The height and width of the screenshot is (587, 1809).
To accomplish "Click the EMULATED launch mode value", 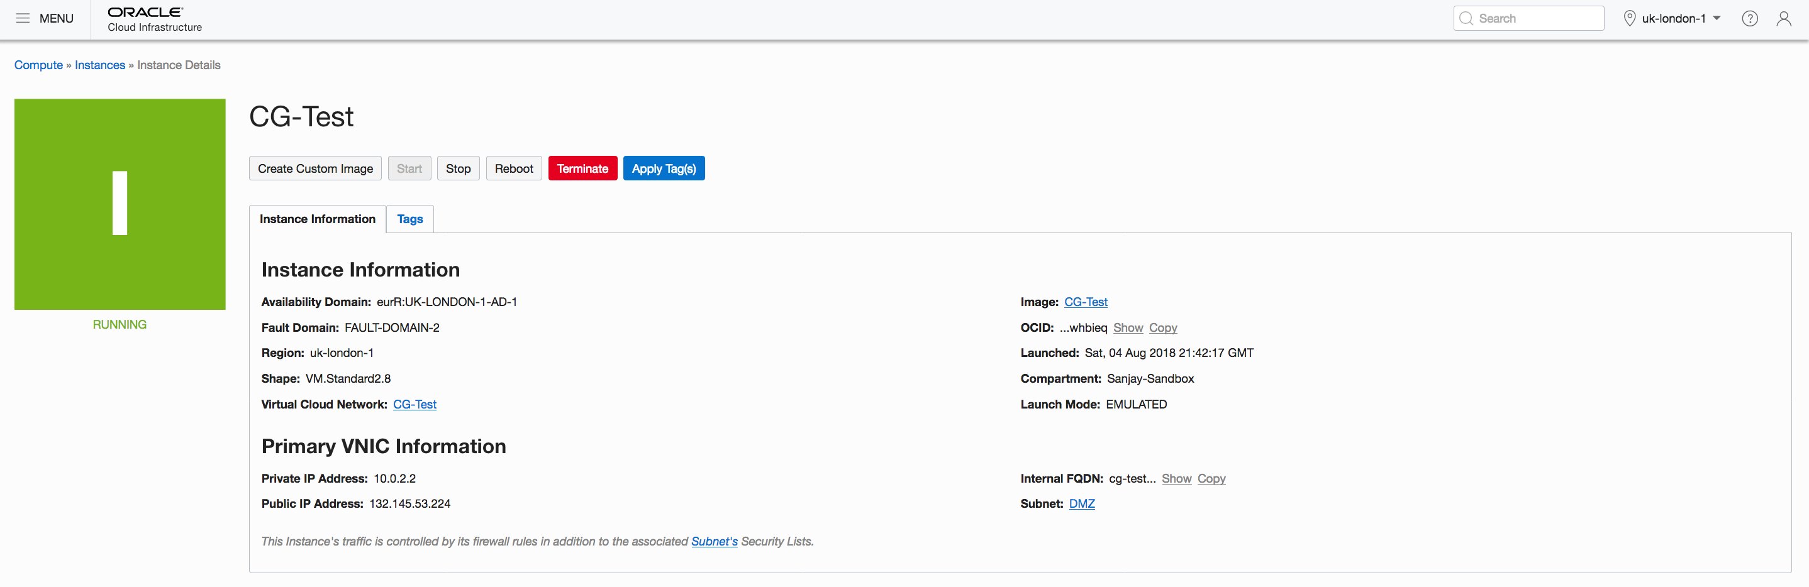I will point(1136,405).
